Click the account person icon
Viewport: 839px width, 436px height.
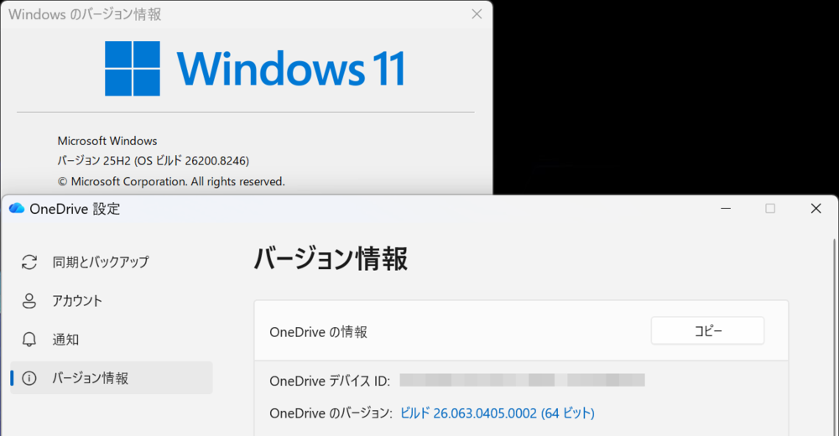[29, 301]
